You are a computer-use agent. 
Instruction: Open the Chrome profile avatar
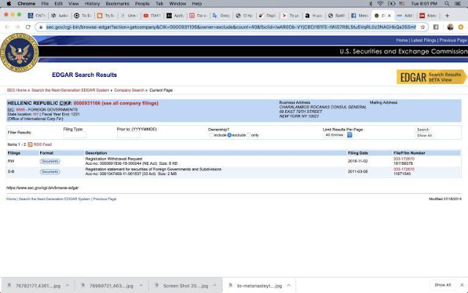pyautogui.click(x=450, y=27)
